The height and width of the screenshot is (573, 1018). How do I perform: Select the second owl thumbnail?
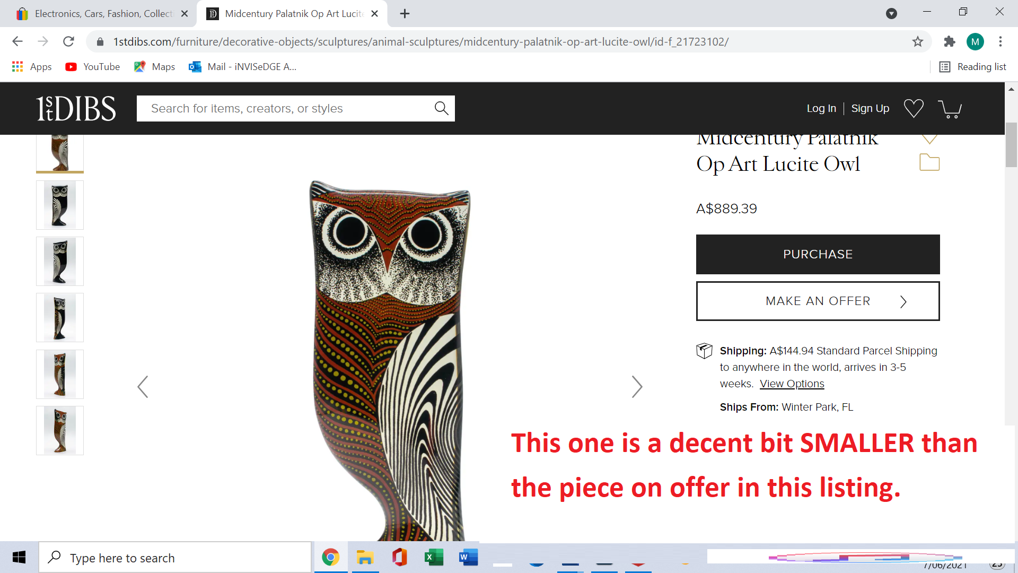click(60, 205)
